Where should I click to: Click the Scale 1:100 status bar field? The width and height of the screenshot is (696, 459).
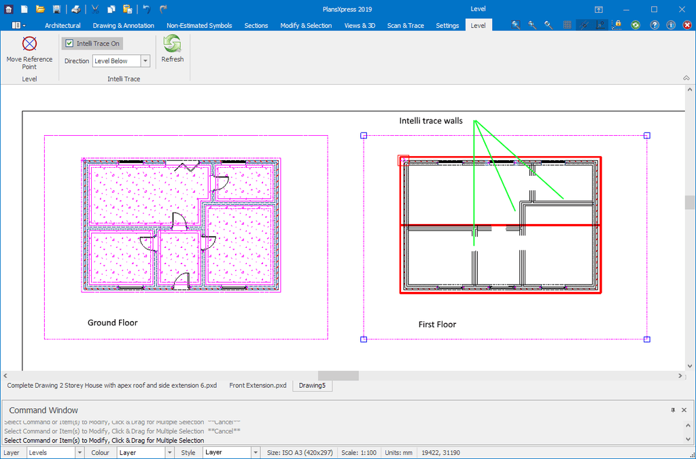pos(360,452)
